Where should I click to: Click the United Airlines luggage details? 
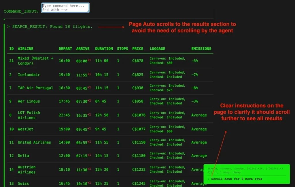click(167, 142)
